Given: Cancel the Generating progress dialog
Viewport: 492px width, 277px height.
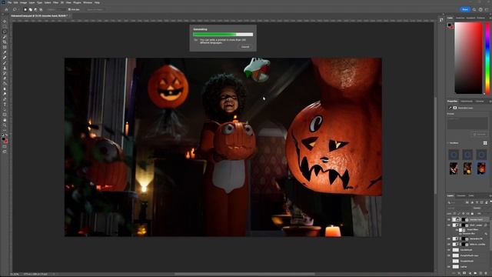Looking at the screenshot, I should [x=245, y=47].
